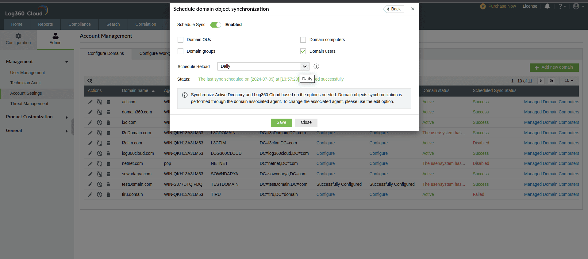Open the Schedule Reload Daily dropdown
The image size is (588, 259).
click(x=263, y=66)
